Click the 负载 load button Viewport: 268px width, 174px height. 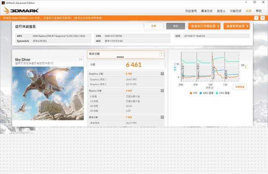(x=154, y=26)
